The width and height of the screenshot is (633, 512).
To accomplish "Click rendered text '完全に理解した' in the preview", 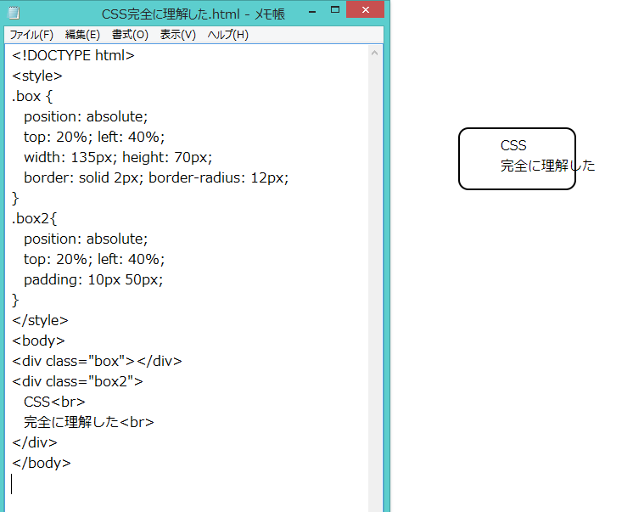I will point(548,166).
